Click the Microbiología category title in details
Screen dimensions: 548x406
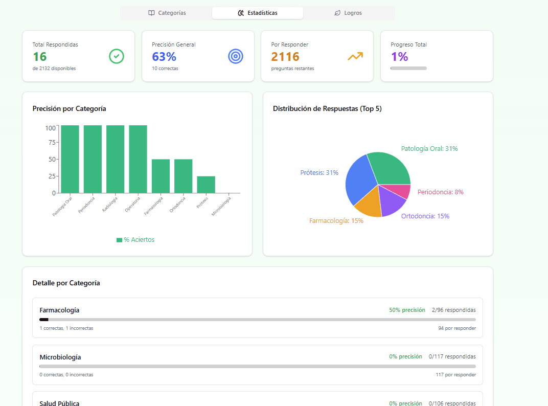coord(60,357)
